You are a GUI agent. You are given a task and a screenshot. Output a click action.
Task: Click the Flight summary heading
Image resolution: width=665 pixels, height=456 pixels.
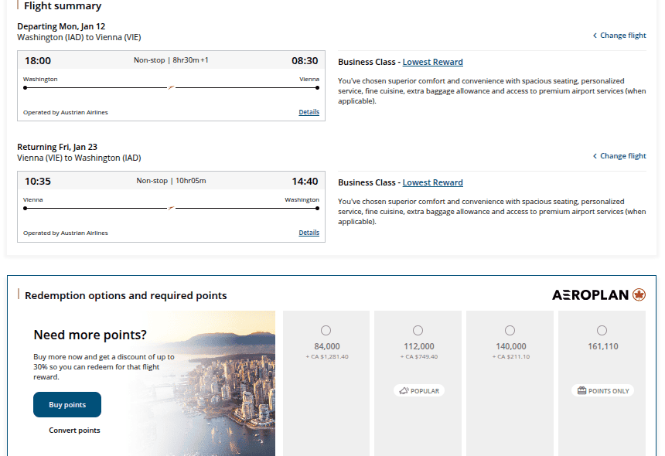coord(63,6)
